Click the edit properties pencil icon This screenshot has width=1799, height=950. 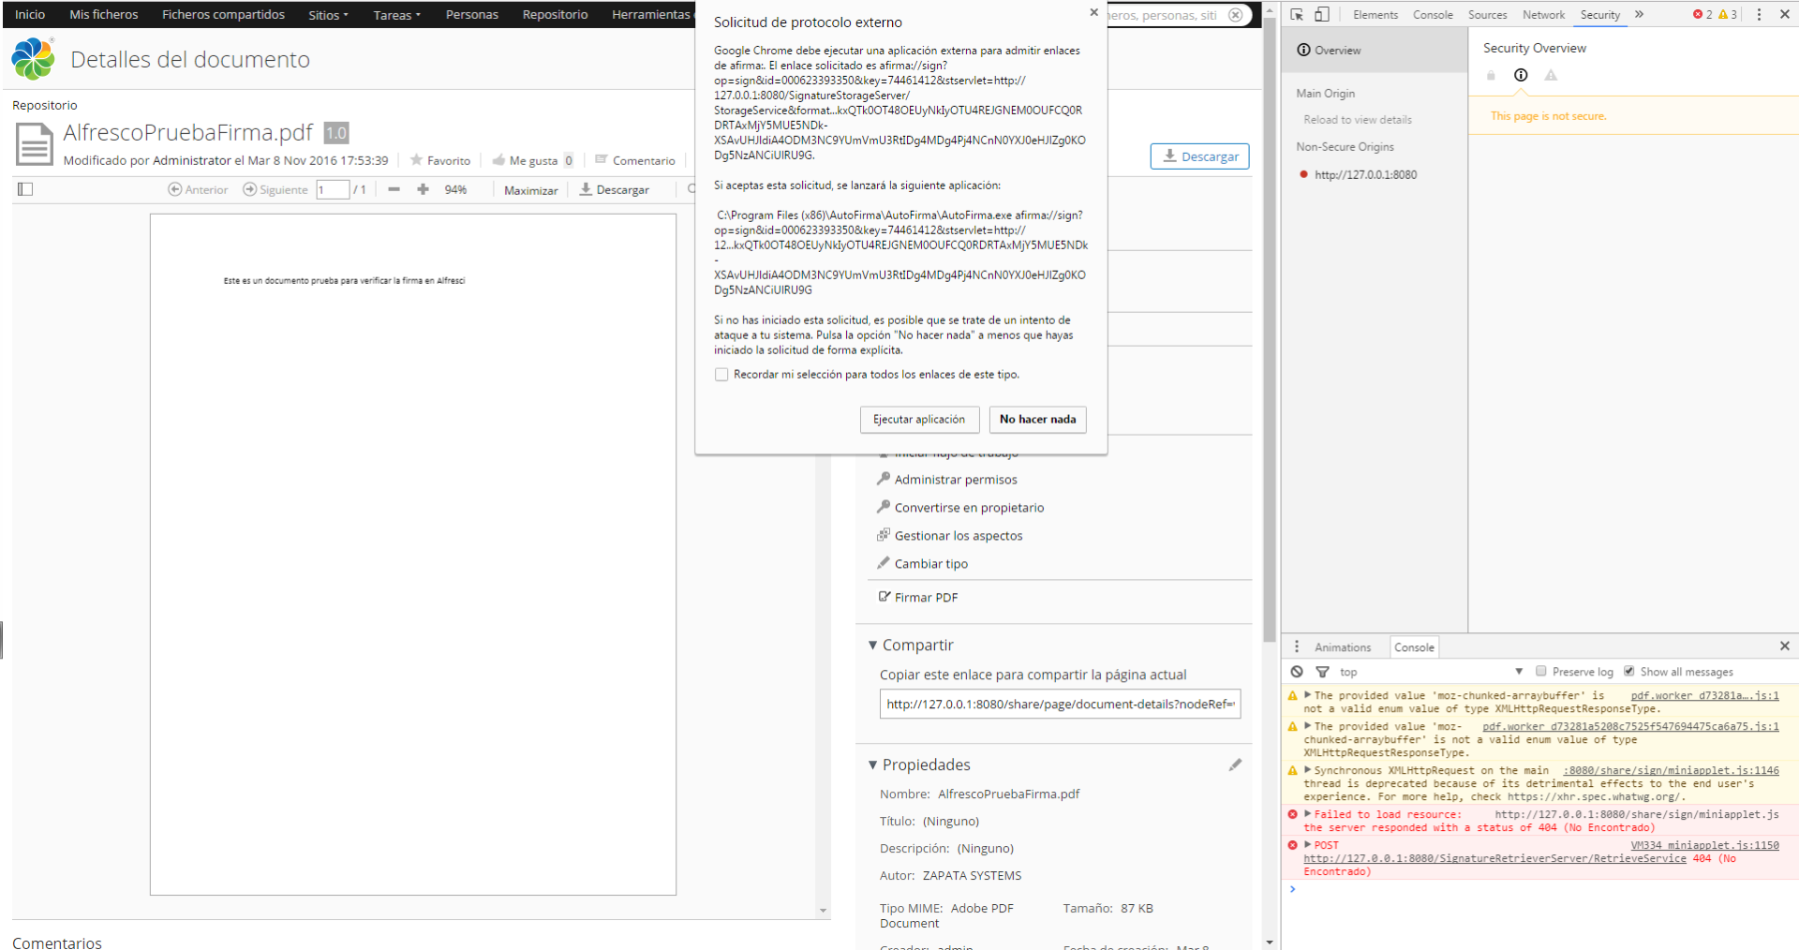(x=1235, y=764)
